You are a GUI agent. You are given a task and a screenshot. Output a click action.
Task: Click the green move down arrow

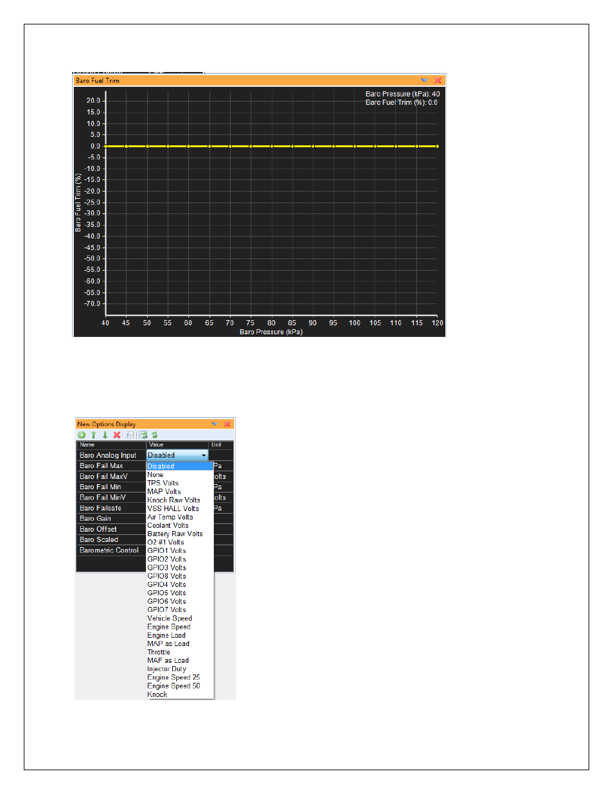(x=105, y=435)
